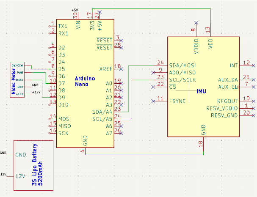Image resolution: width=257 pixels, height=197 pixels.
Task: Select the D7 pin label
Action: [62, 83]
